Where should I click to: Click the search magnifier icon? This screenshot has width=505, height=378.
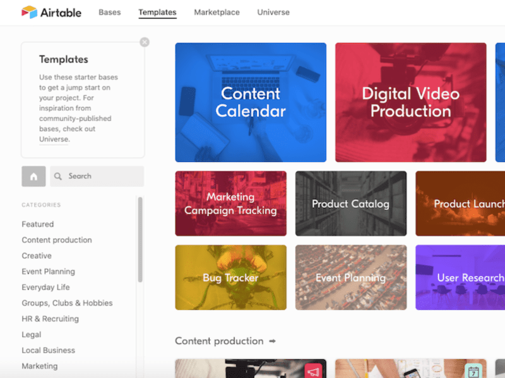tap(58, 176)
